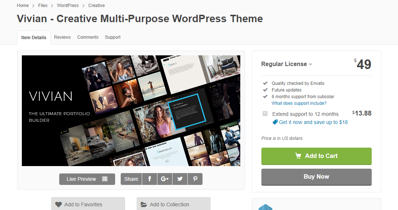The width and height of the screenshot is (398, 210).
Task: Click Get it now and save link
Action: tap(310, 122)
